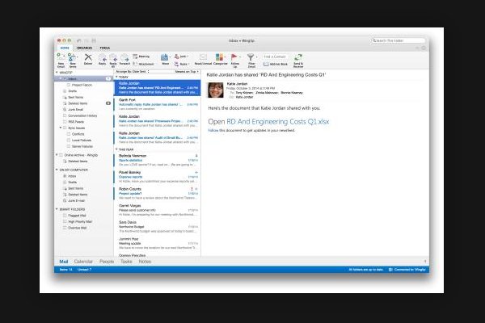The width and height of the screenshot is (485, 323).
Task: Switch to the Tasks view
Action: tap(126, 262)
